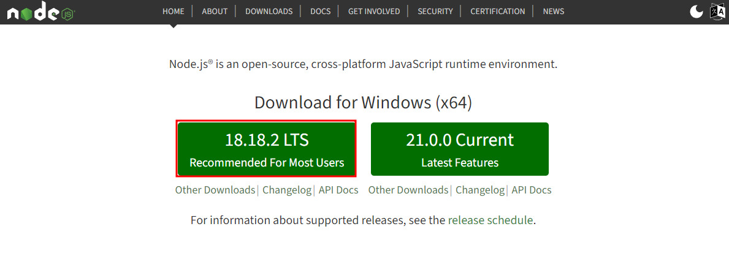Open API Docs under the LTS button
The height and width of the screenshot is (270, 729).
(x=338, y=190)
